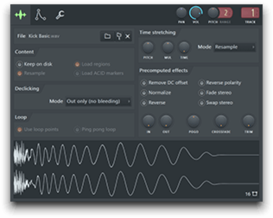273x218 pixels.
Task: Click the Content section heading
Action: [24, 52]
